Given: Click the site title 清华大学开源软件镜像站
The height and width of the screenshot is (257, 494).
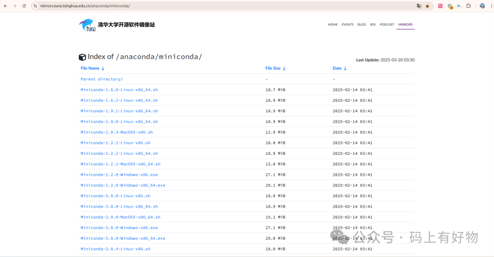Looking at the screenshot, I should tap(126, 25).
